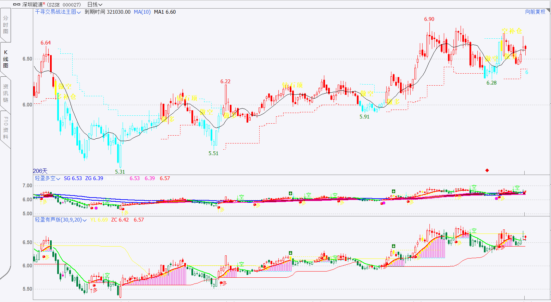This screenshot has width=551, height=302.
Task: Open the 资讯链 side tab
Action: [x=5, y=93]
